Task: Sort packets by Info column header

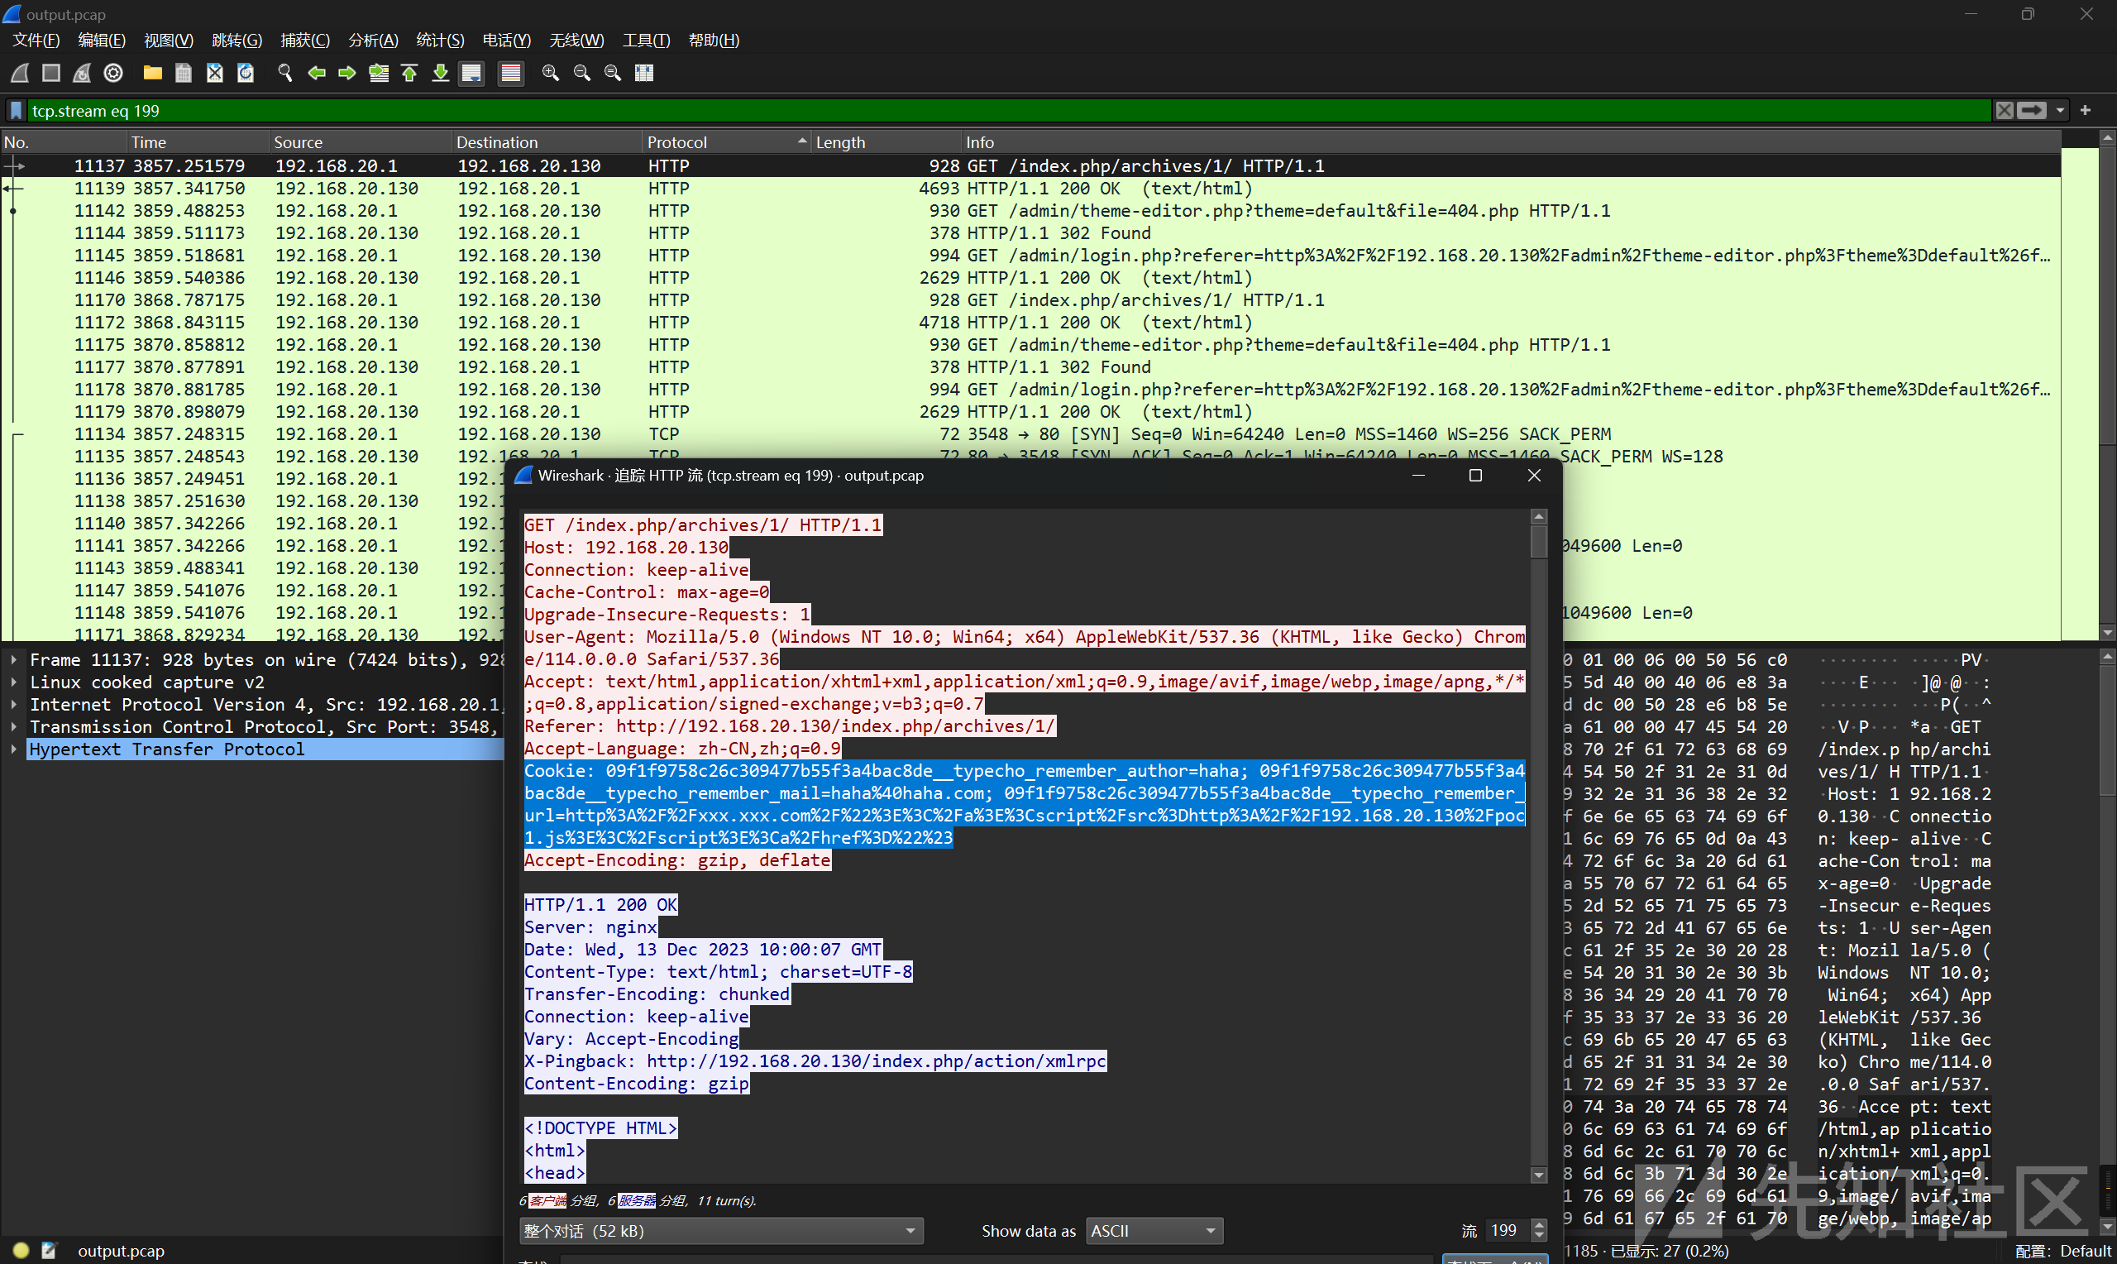Action: 1511,142
